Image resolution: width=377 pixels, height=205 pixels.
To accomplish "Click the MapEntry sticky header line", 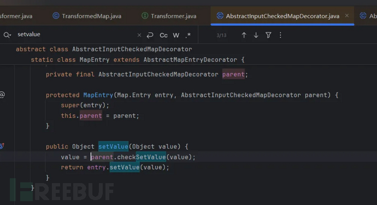I will pos(138,60).
